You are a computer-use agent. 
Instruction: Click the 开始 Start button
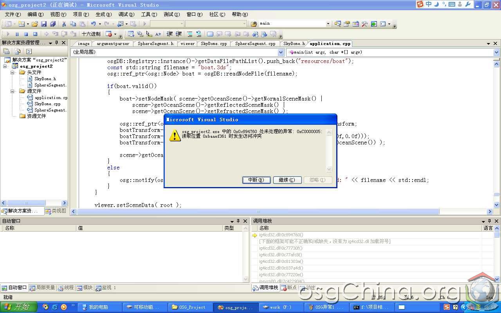[x=18, y=307]
